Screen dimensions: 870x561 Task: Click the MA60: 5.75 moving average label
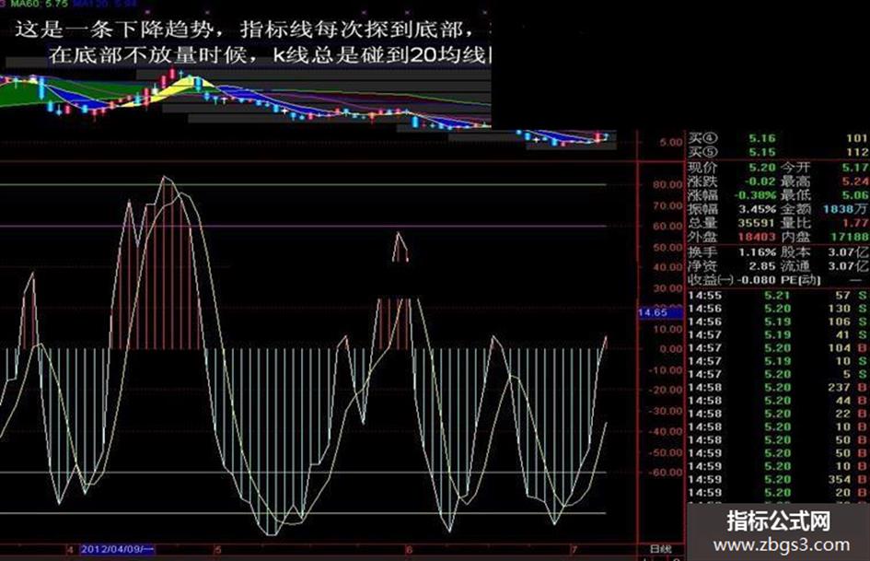point(40,4)
